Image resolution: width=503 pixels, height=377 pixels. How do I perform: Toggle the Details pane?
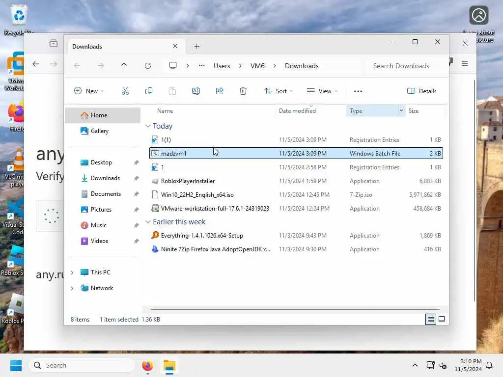tap(421, 91)
